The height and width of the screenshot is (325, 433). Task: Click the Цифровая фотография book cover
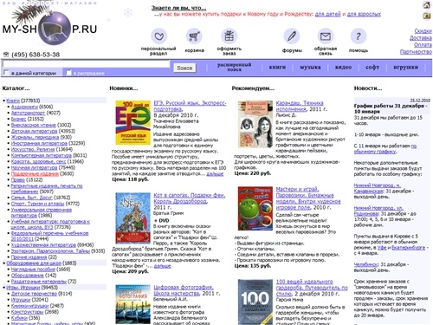132,305
